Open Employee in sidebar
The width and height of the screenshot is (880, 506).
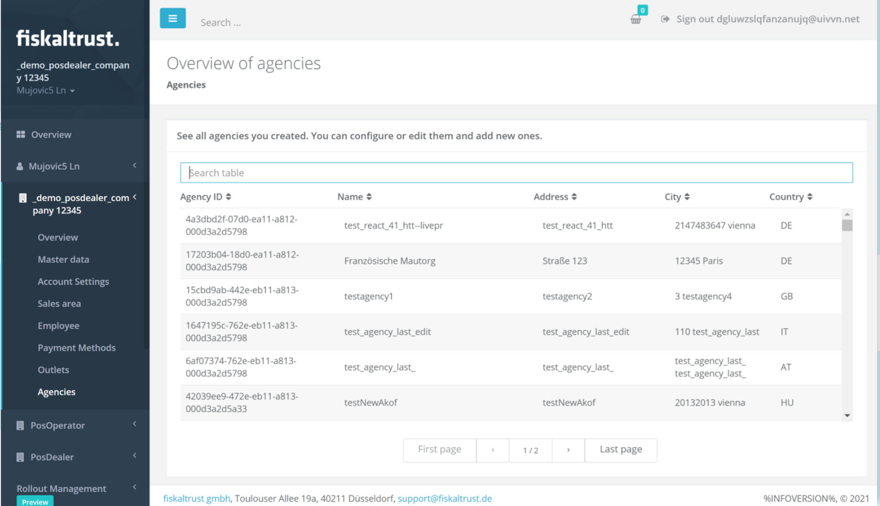coord(58,326)
